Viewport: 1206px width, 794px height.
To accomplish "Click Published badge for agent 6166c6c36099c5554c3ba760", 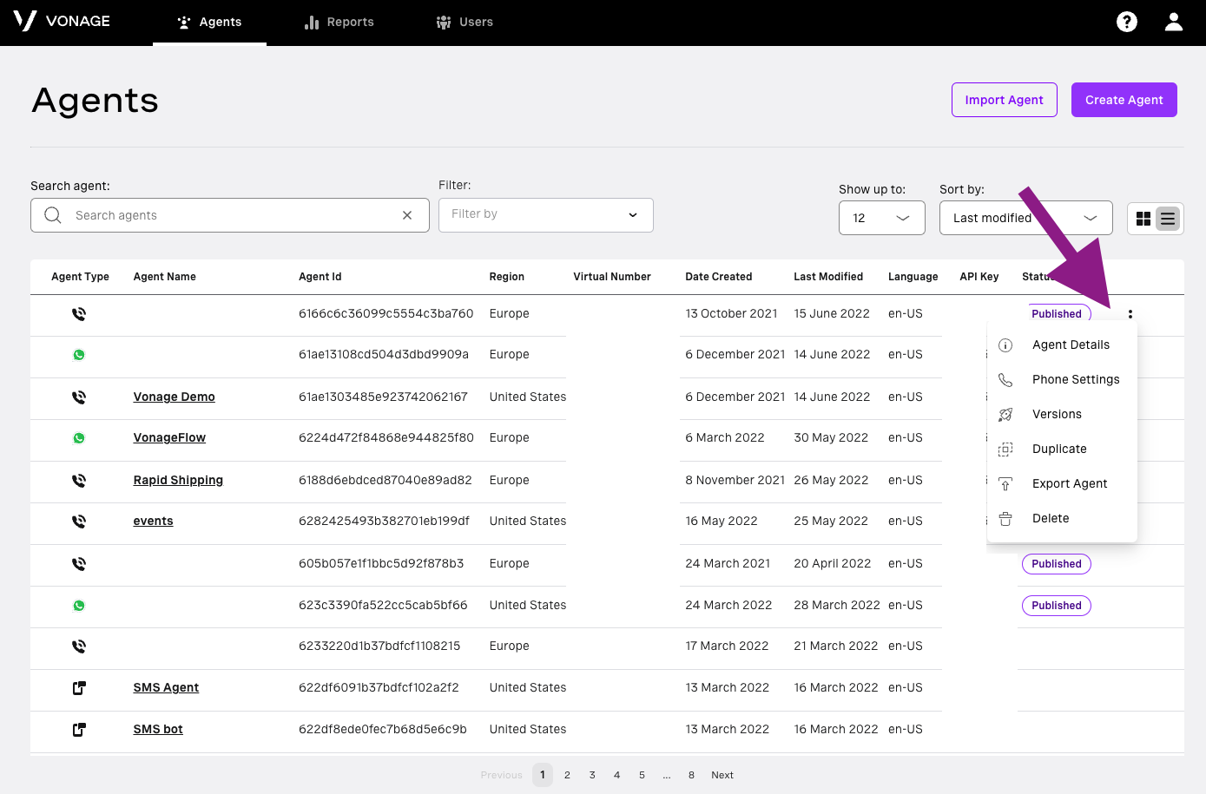I will pos(1057,314).
